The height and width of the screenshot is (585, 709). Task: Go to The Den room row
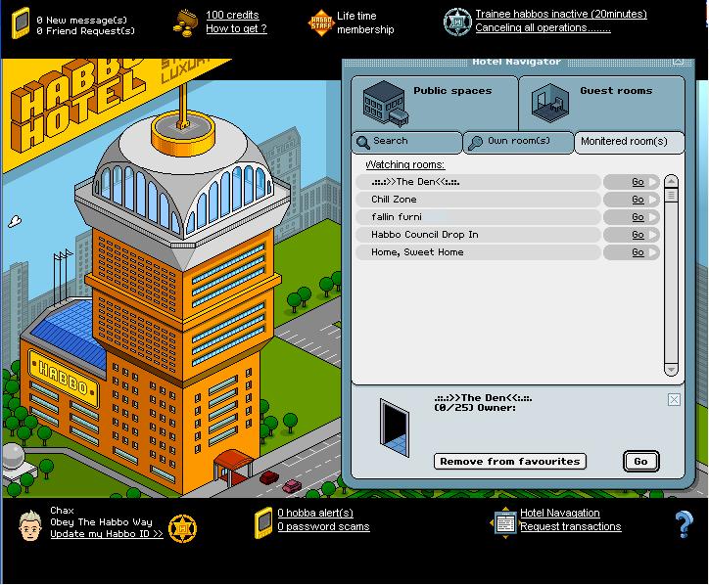[632, 182]
